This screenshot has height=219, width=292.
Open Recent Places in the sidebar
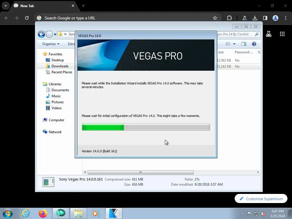coord(62,72)
